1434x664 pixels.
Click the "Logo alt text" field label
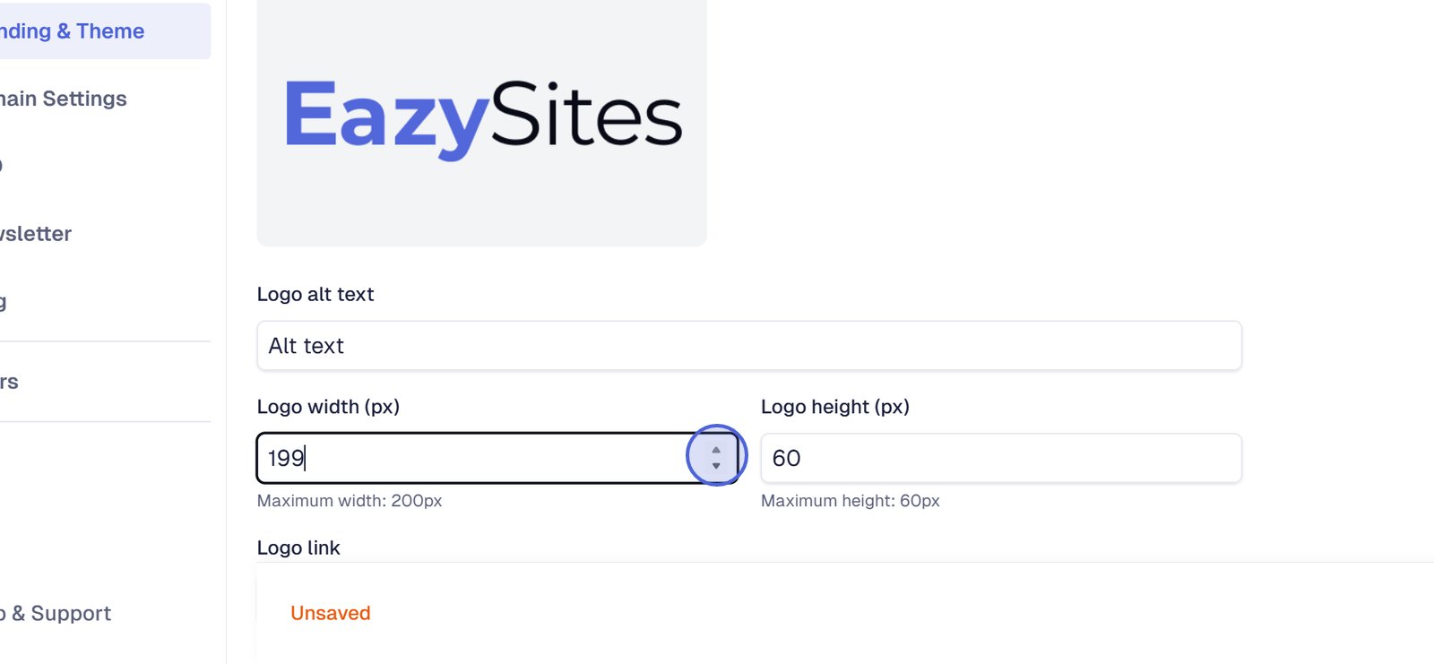(x=315, y=294)
